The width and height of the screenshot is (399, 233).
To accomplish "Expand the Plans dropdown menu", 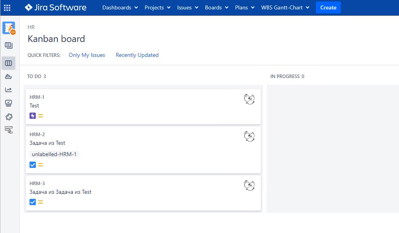I will (244, 7).
